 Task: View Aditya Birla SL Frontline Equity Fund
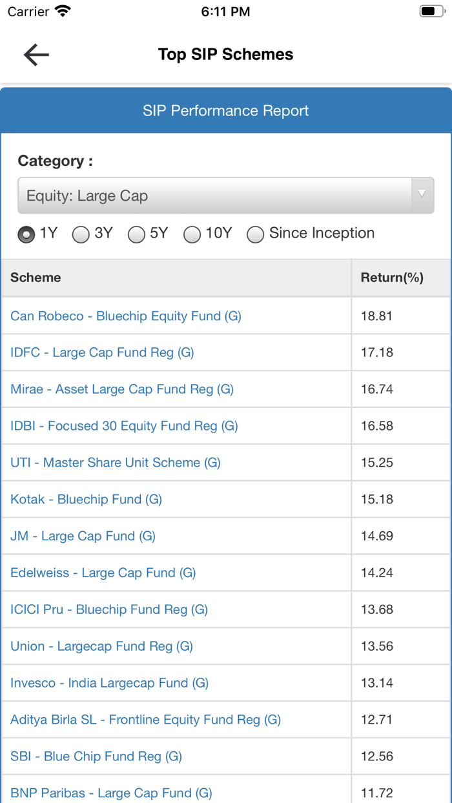(145, 720)
